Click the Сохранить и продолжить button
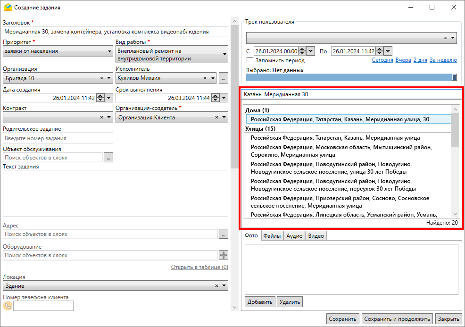 pos(397,319)
